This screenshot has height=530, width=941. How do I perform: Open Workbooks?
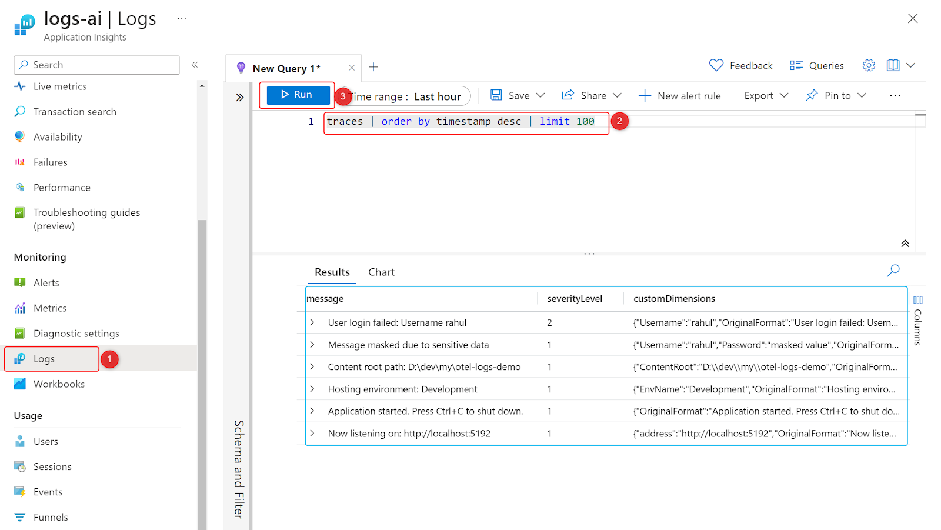pos(59,384)
